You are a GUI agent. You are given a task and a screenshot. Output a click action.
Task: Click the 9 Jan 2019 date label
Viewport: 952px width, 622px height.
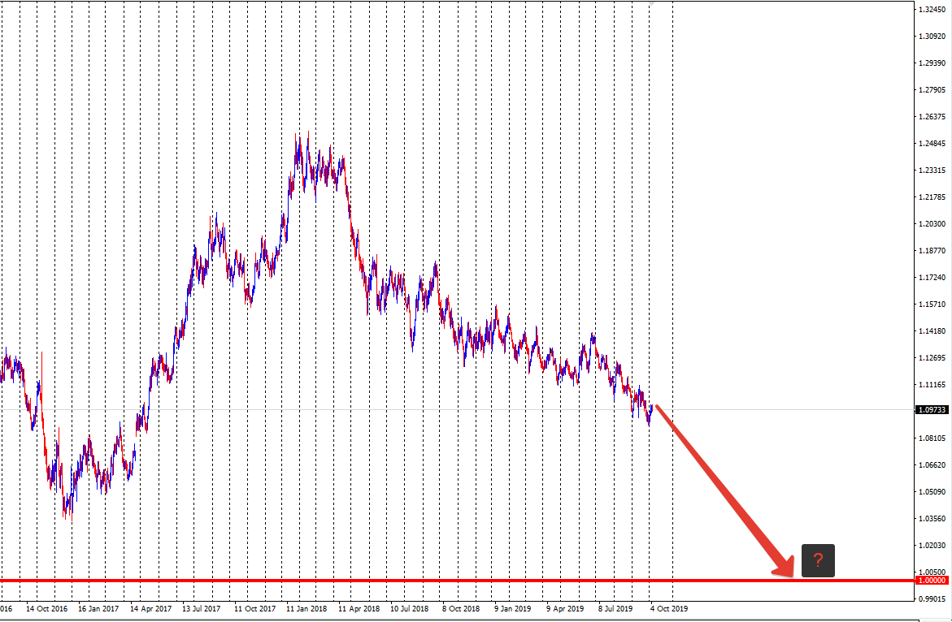[512, 609]
